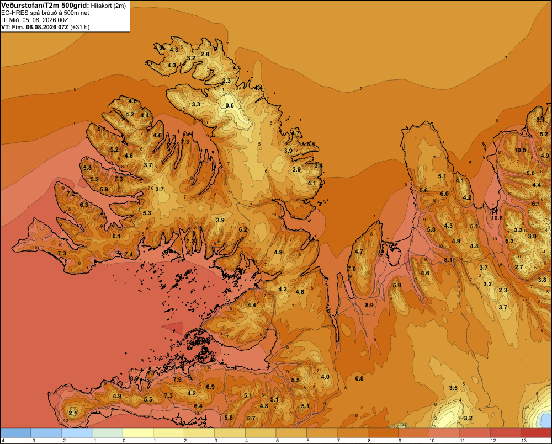Select the 7.9 temperature label
Viewport: 552px width, 444px height.
(177, 379)
